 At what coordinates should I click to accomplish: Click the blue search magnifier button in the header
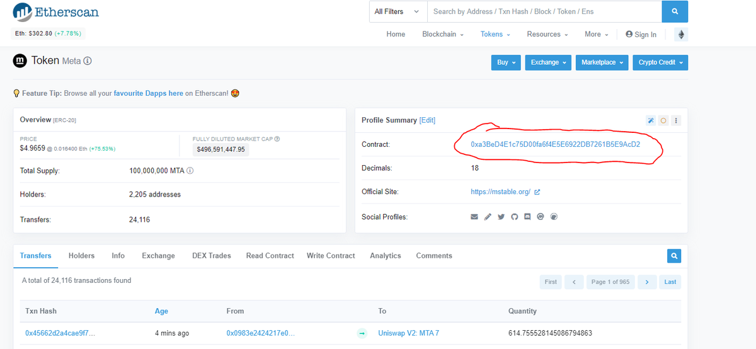pos(675,11)
